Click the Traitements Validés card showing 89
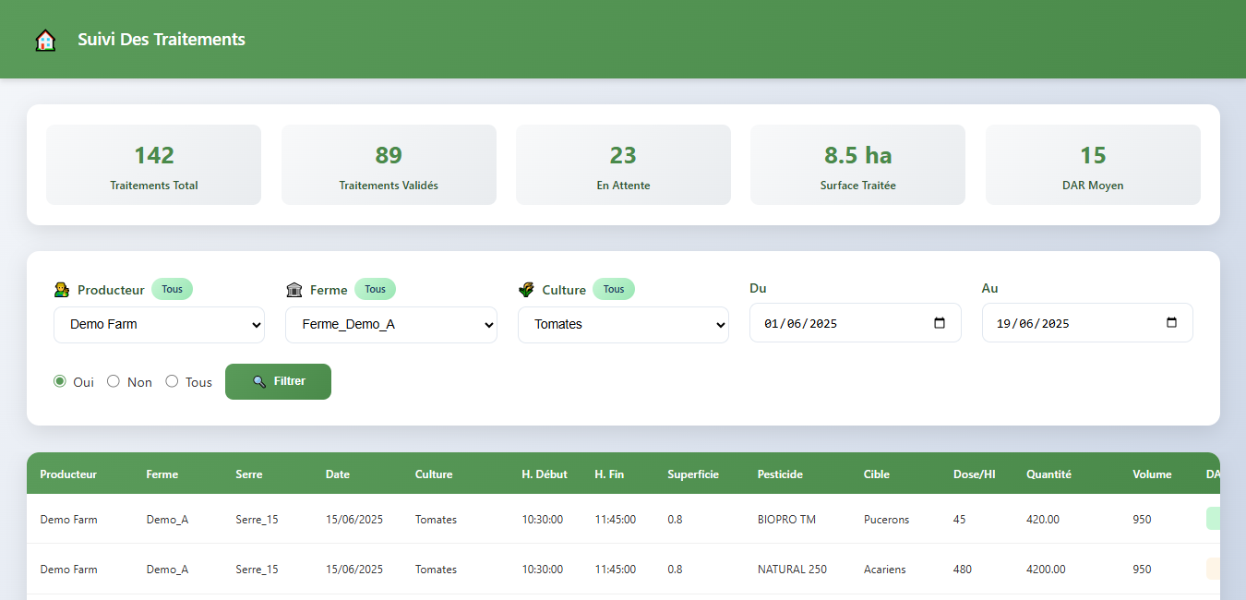 (x=389, y=164)
